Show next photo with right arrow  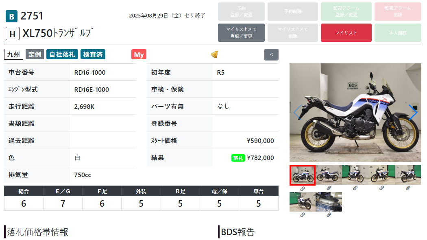click(413, 112)
